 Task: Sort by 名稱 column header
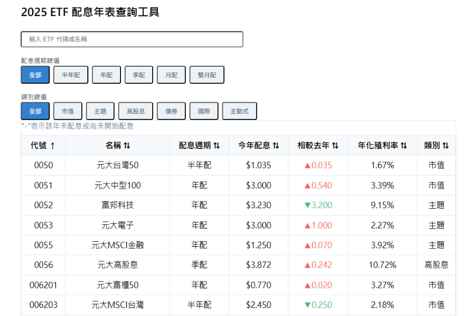(x=117, y=145)
